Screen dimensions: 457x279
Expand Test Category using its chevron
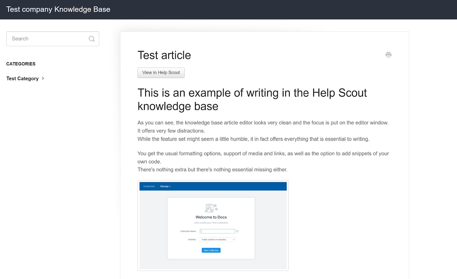[43, 78]
